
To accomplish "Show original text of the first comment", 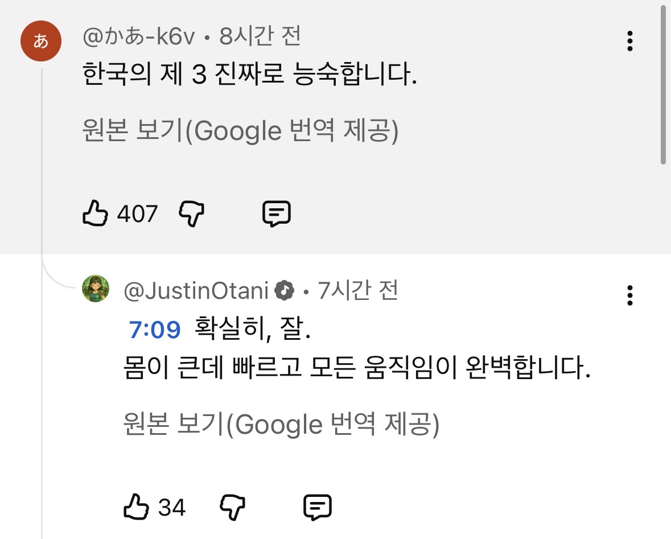I will (240, 132).
